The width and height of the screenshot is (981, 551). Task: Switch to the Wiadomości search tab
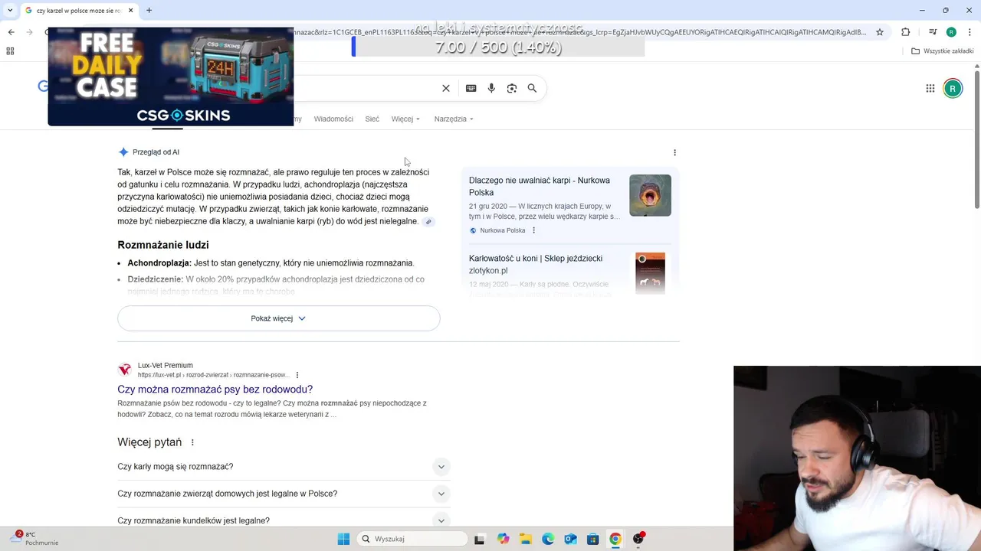[333, 119]
